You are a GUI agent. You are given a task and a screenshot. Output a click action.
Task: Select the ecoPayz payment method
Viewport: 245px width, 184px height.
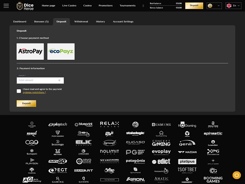[x=61, y=51]
